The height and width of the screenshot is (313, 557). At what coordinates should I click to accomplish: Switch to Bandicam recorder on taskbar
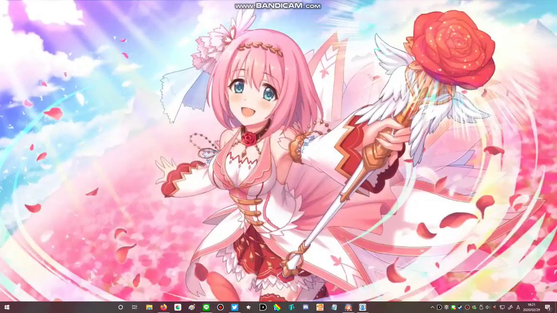click(x=220, y=307)
